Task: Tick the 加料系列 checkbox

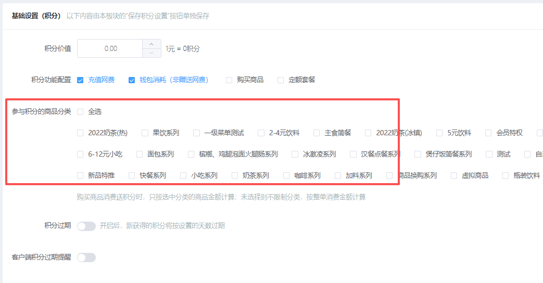Action: pyautogui.click(x=338, y=176)
